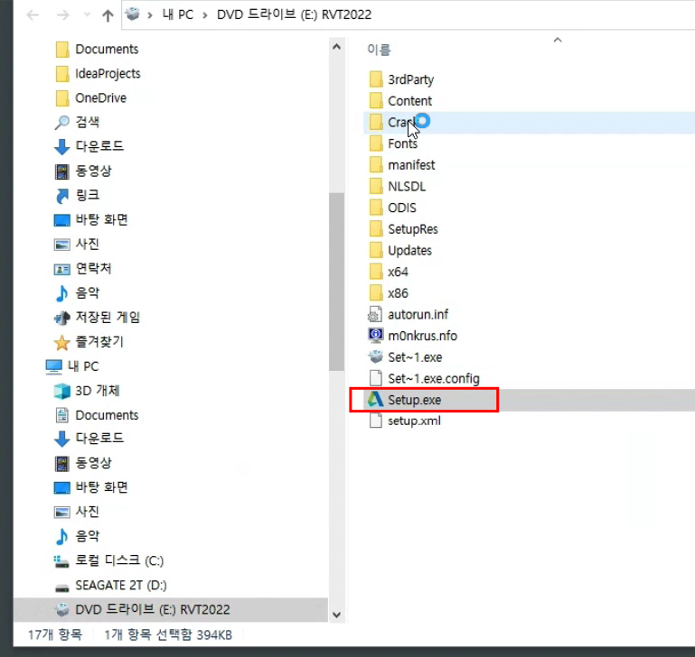Open '검색' search item in sidebar

pyautogui.click(x=77, y=122)
